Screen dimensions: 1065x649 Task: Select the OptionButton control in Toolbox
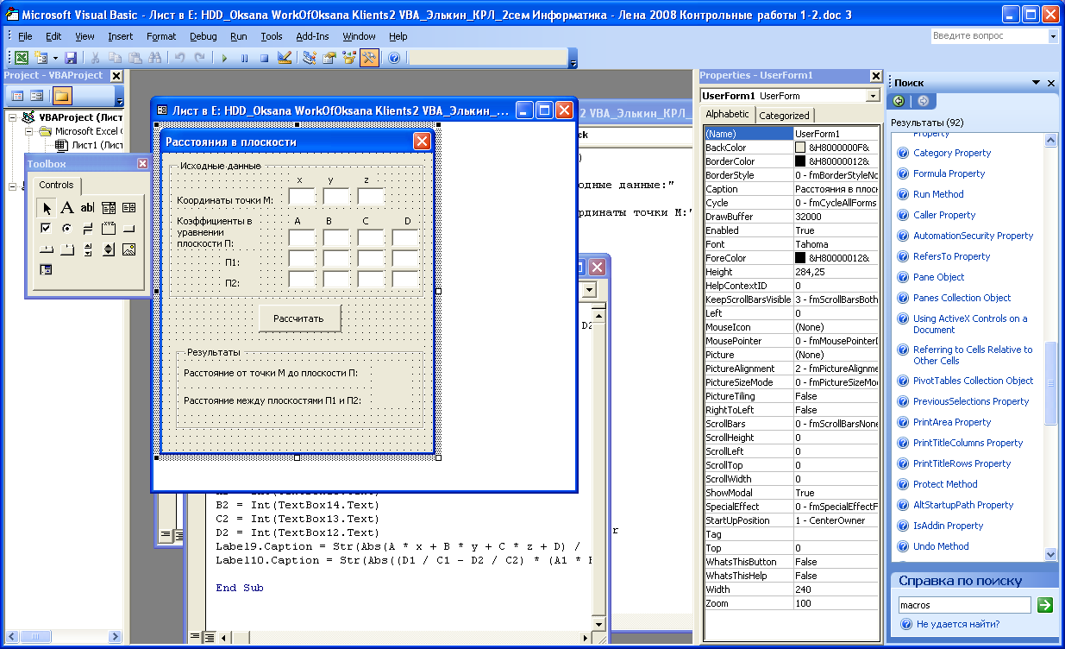66,229
